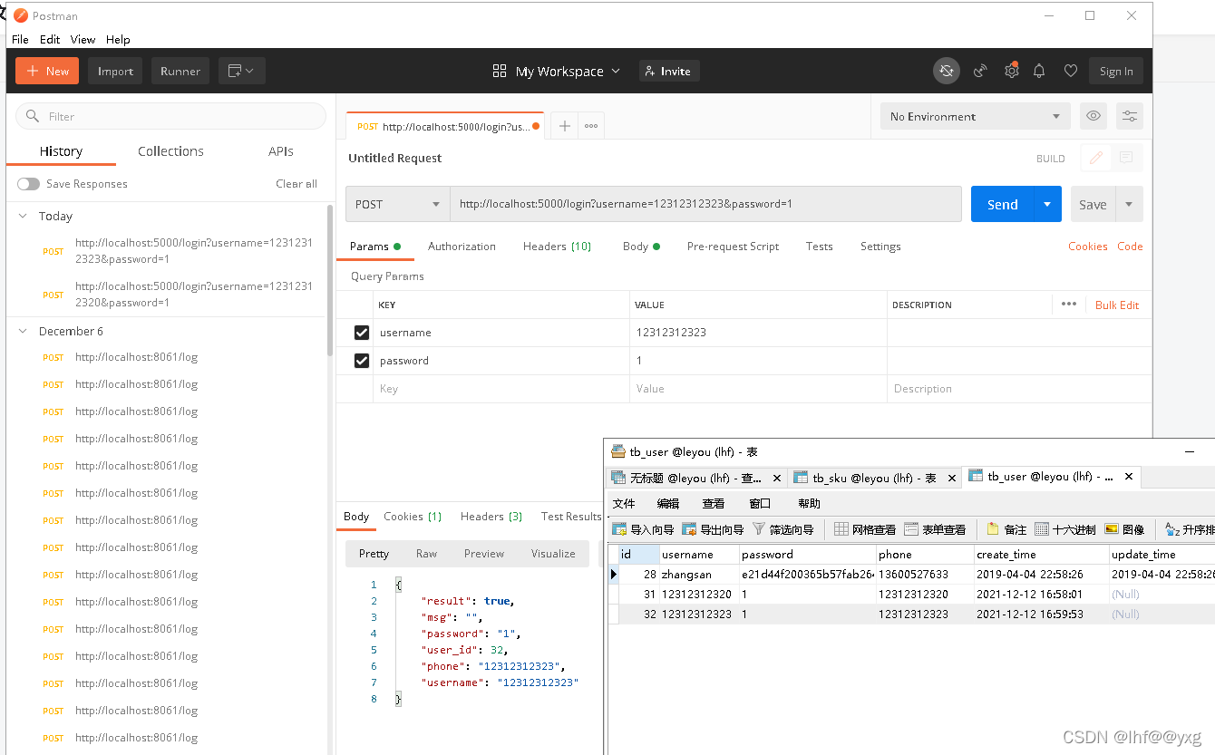The image size is (1215, 755).
Task: Click the orange New button
Action: pos(47,71)
